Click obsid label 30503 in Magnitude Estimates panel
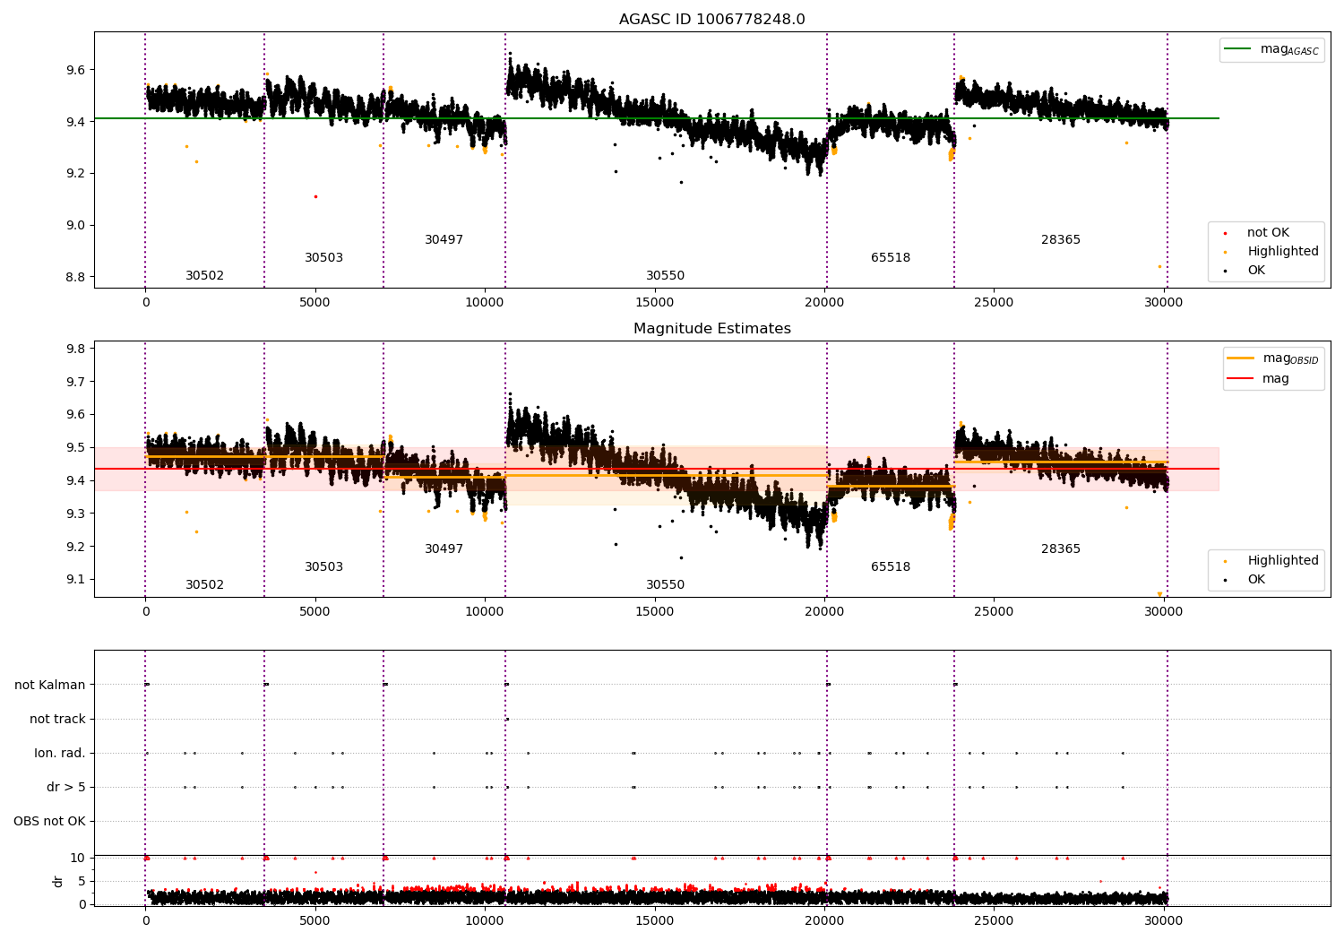 pos(323,567)
